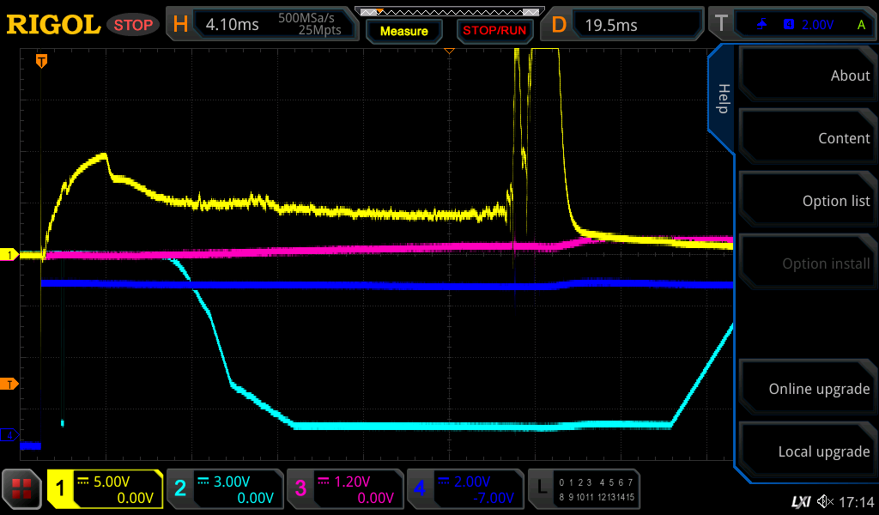
Task: Toggle channel 1 with 5.00V scale
Action: pos(105,489)
